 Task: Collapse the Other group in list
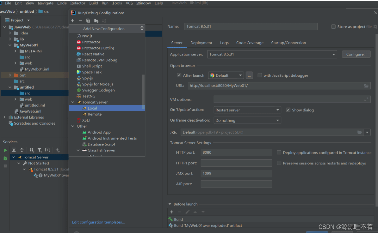pos(73,126)
